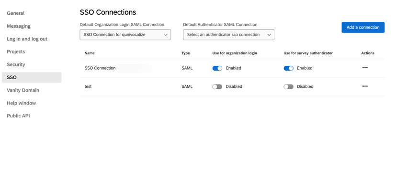Click the Type column header
This screenshot has width=407, height=188.
[x=186, y=53]
